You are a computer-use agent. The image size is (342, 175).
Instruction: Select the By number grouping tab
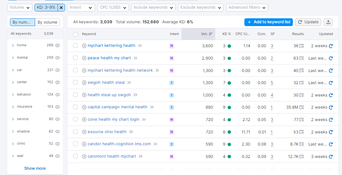22,22
